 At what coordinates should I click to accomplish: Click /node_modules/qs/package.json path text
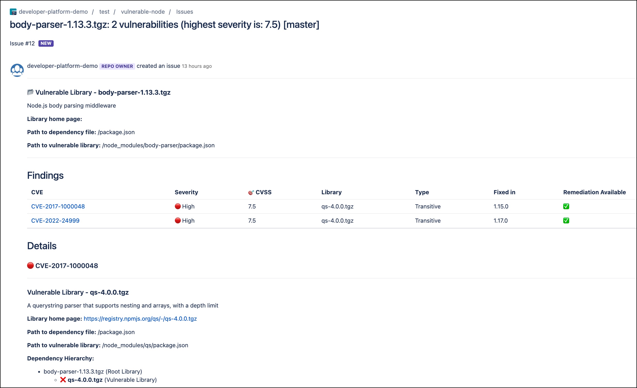[x=145, y=345]
